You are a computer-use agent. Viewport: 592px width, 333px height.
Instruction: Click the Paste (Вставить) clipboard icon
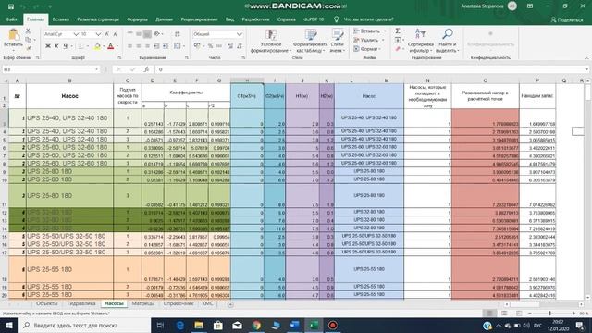(x=14, y=35)
